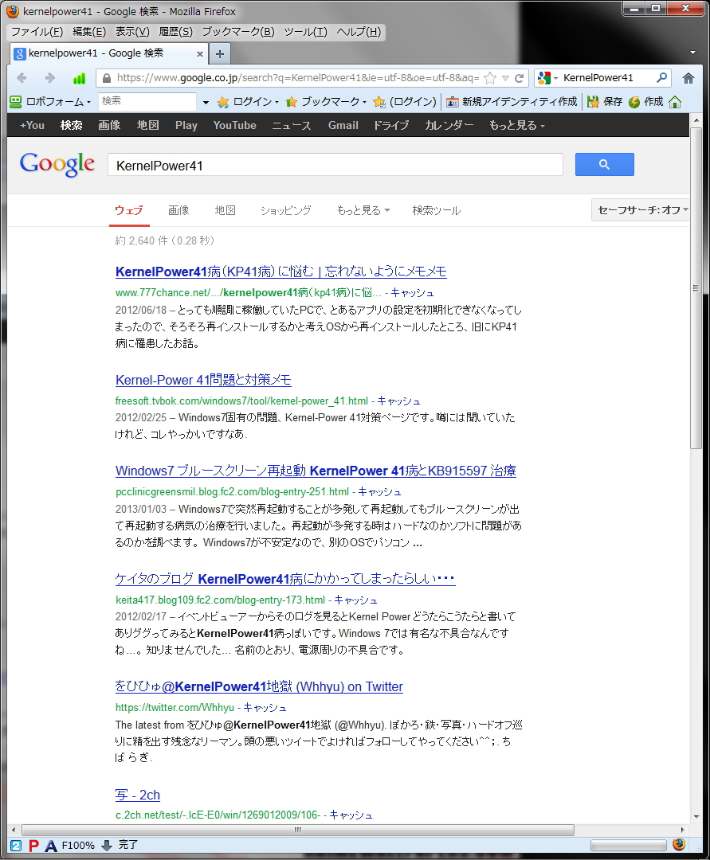
Task: Open the list all tabs dropdown arrow
Action: pos(692,53)
